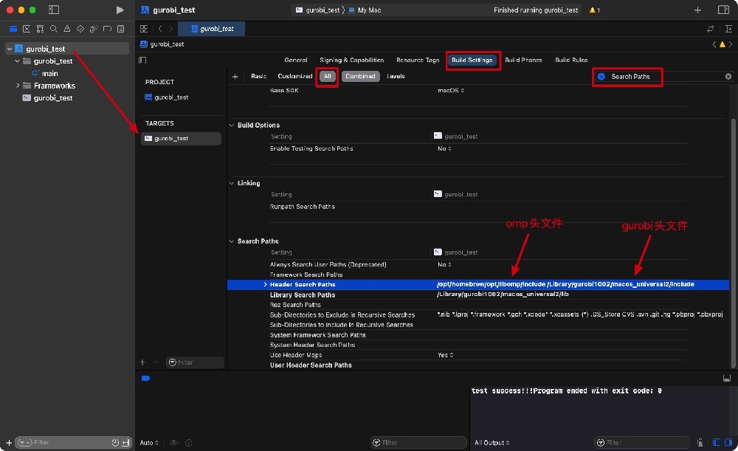Open the Debug navigator
This screenshot has width=738, height=451.
[94, 29]
